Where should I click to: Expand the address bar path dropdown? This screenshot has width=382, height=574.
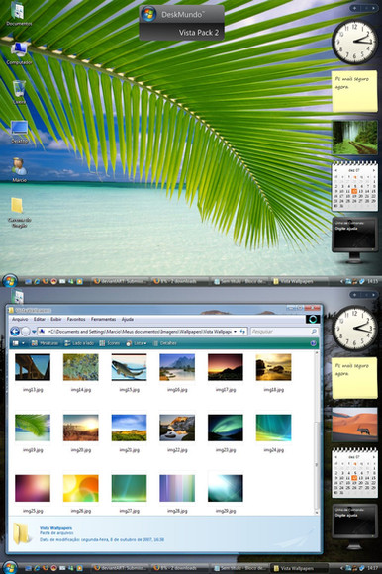[235, 332]
